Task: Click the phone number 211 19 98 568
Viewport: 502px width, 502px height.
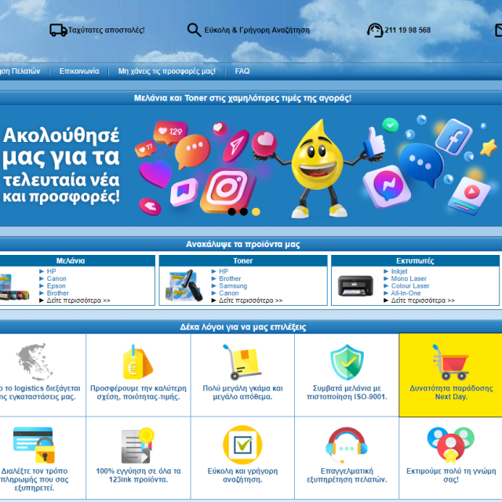Action: click(408, 30)
